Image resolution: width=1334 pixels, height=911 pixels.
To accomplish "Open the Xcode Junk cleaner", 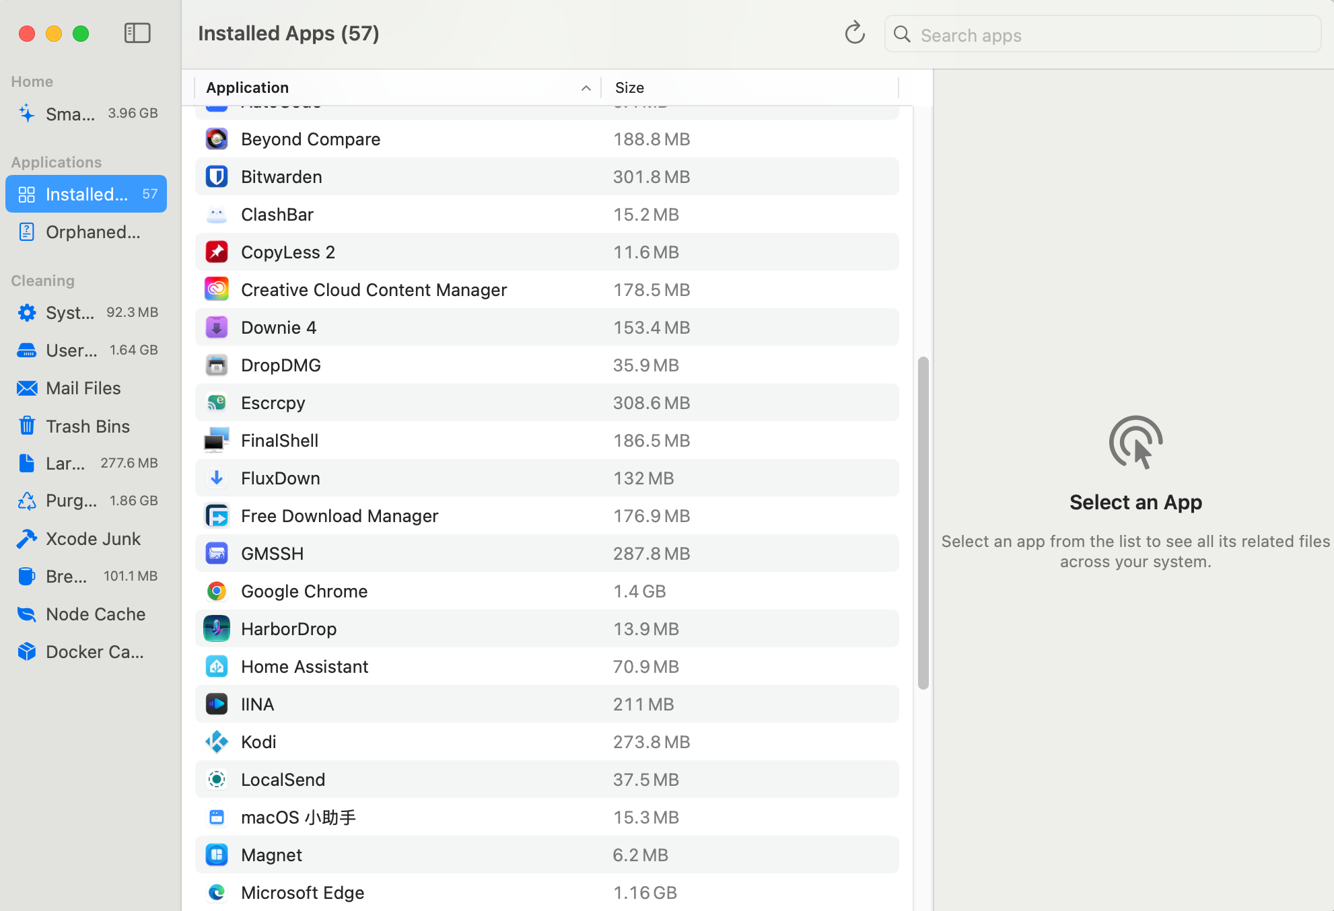I will coord(93,538).
